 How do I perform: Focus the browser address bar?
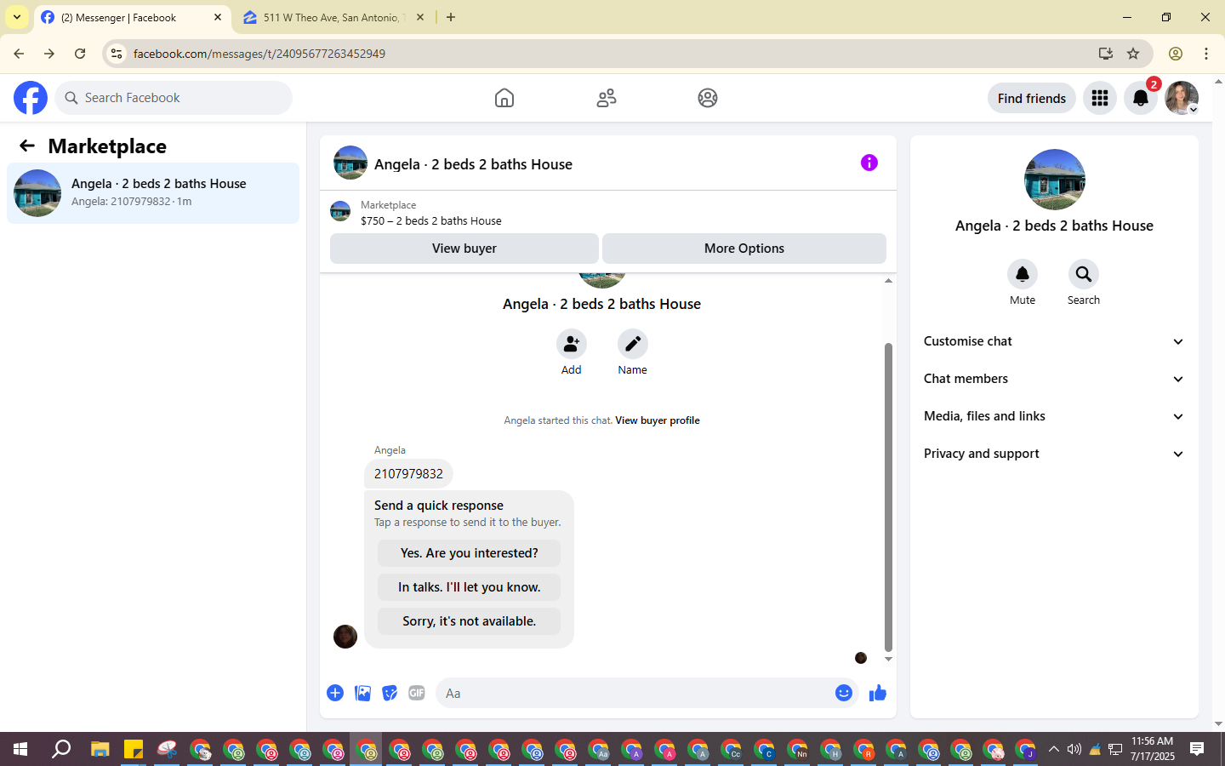611,54
